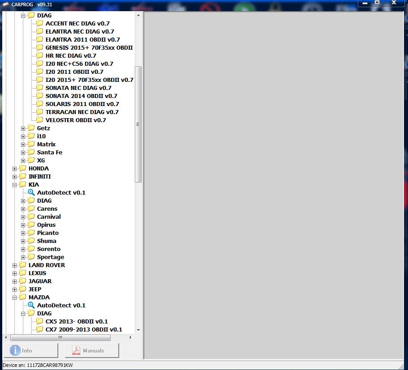Viewport: 408px width, 370px height.
Task: Click the tree scroll down arrow
Action: pos(138,330)
